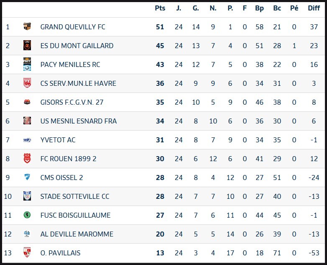This screenshot has width=327, height=265.
Task: Click the FUSC Boisguillaume green logo
Action: tap(27, 215)
